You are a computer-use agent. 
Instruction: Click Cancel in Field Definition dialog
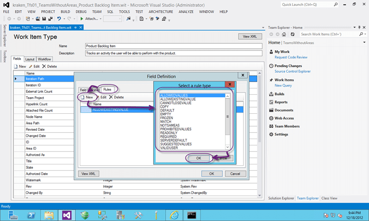(x=235, y=174)
